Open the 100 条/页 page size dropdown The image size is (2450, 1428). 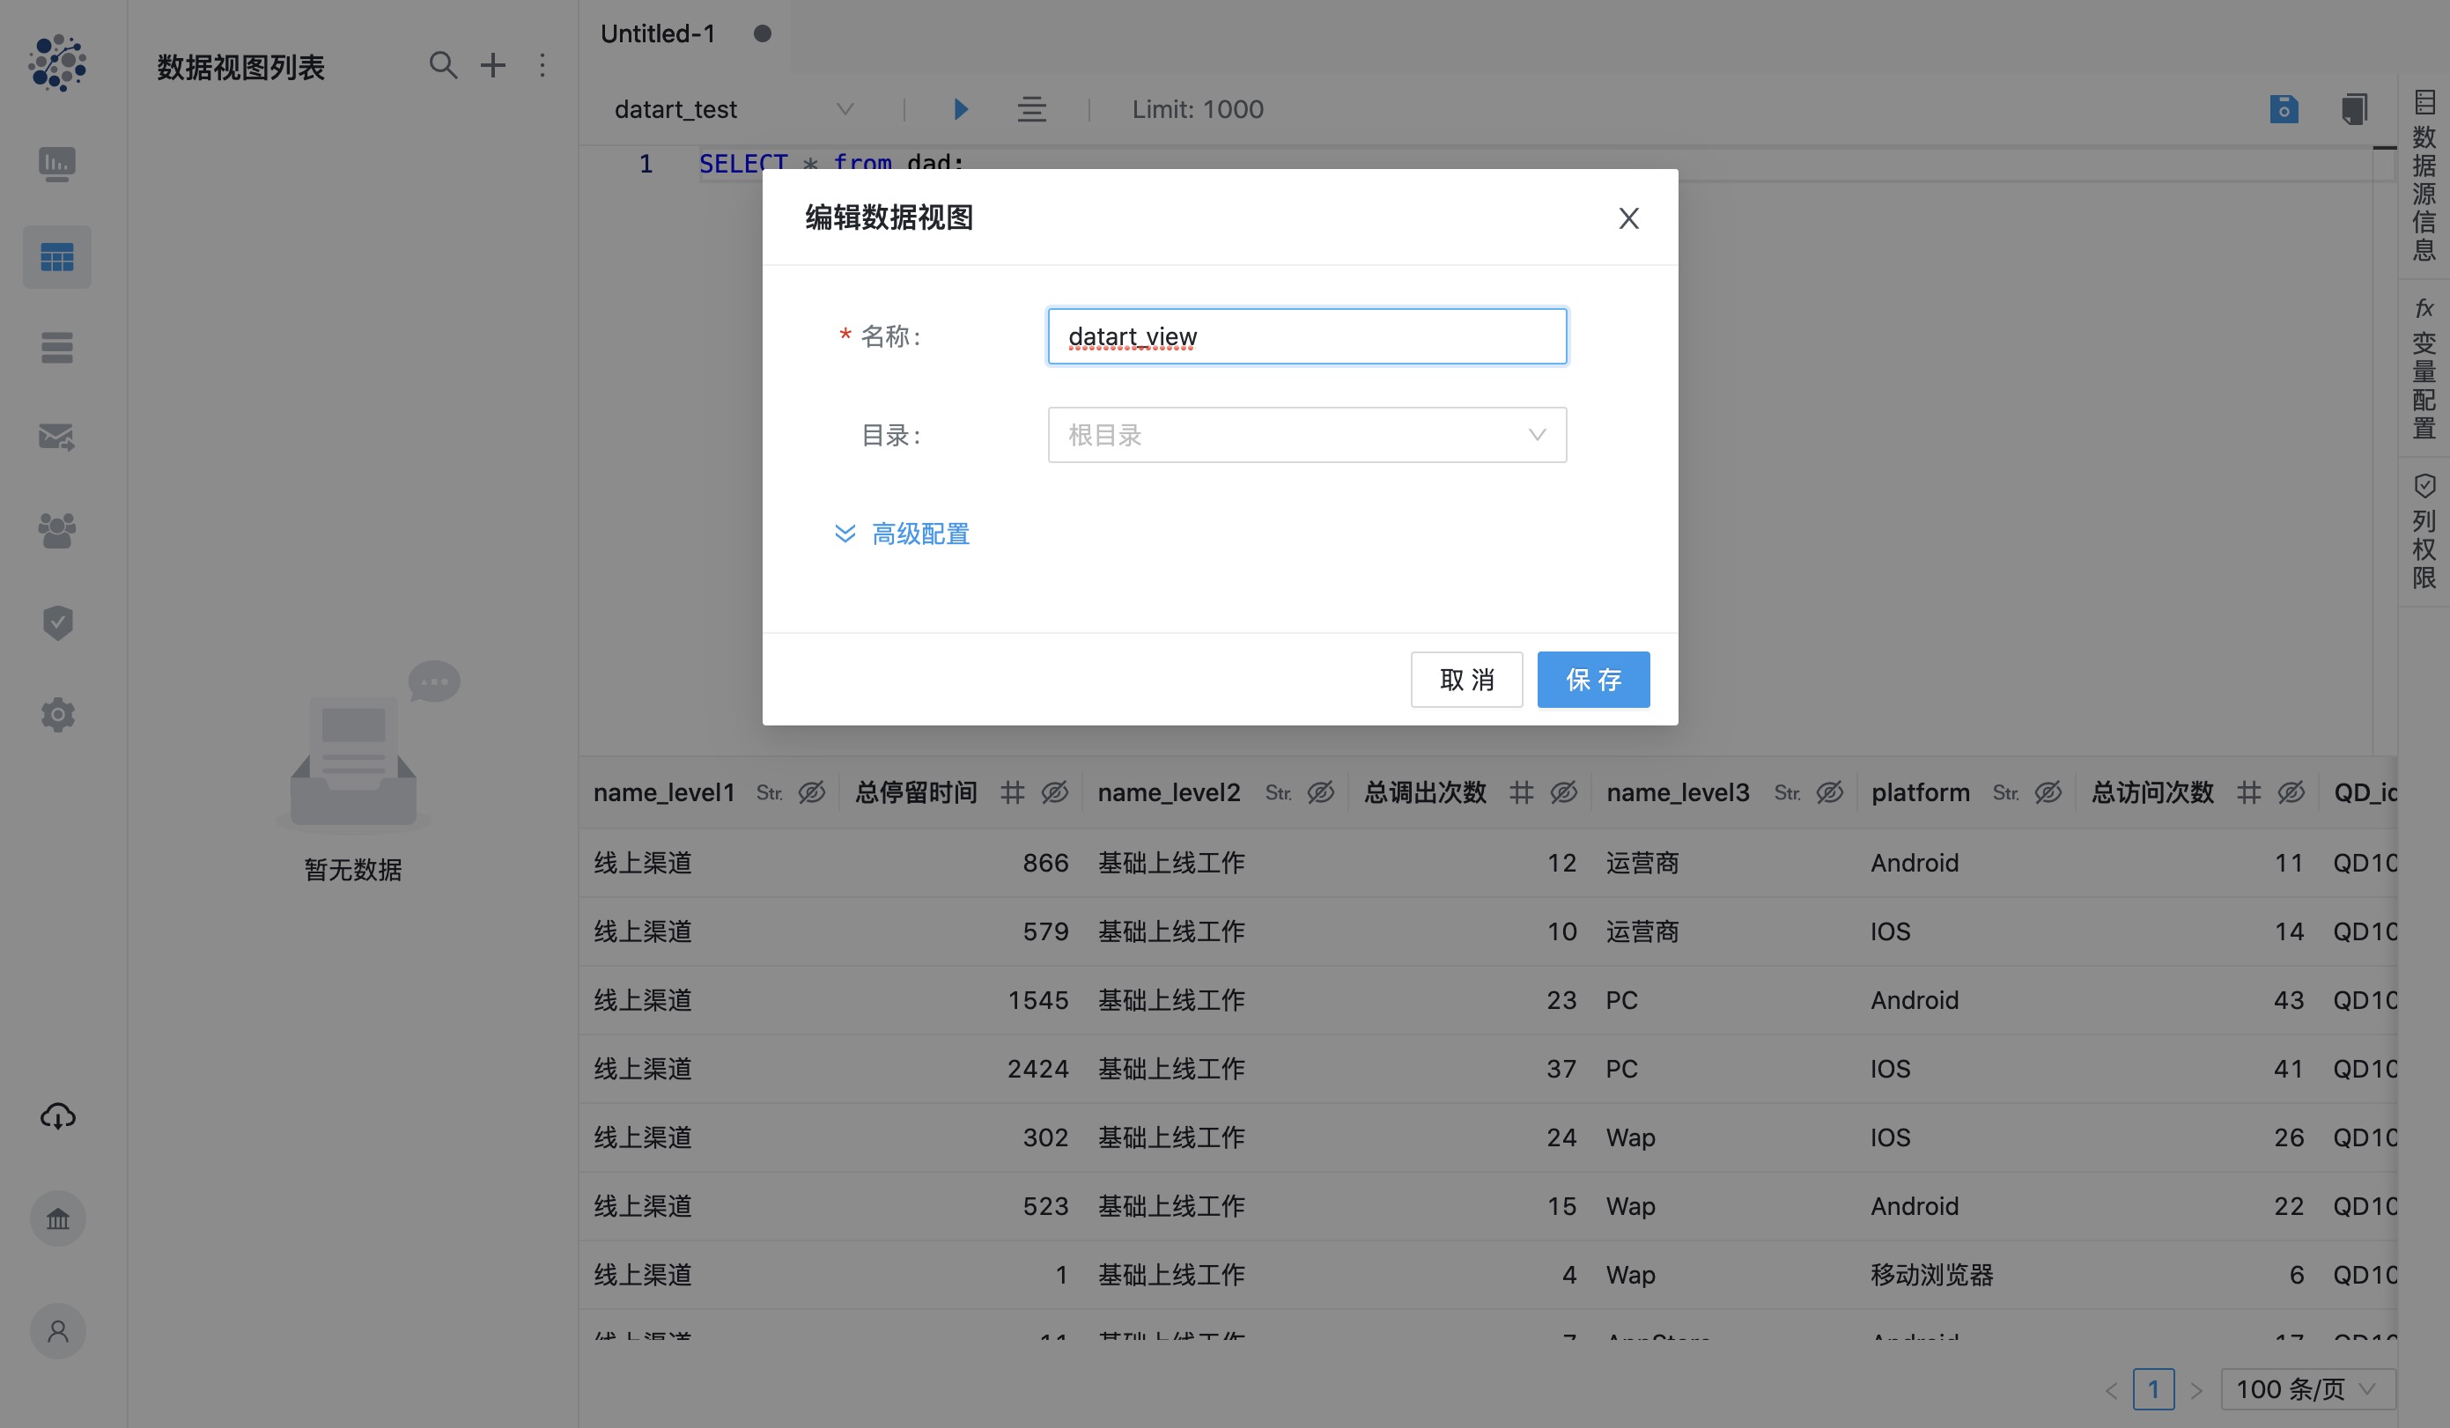2308,1389
